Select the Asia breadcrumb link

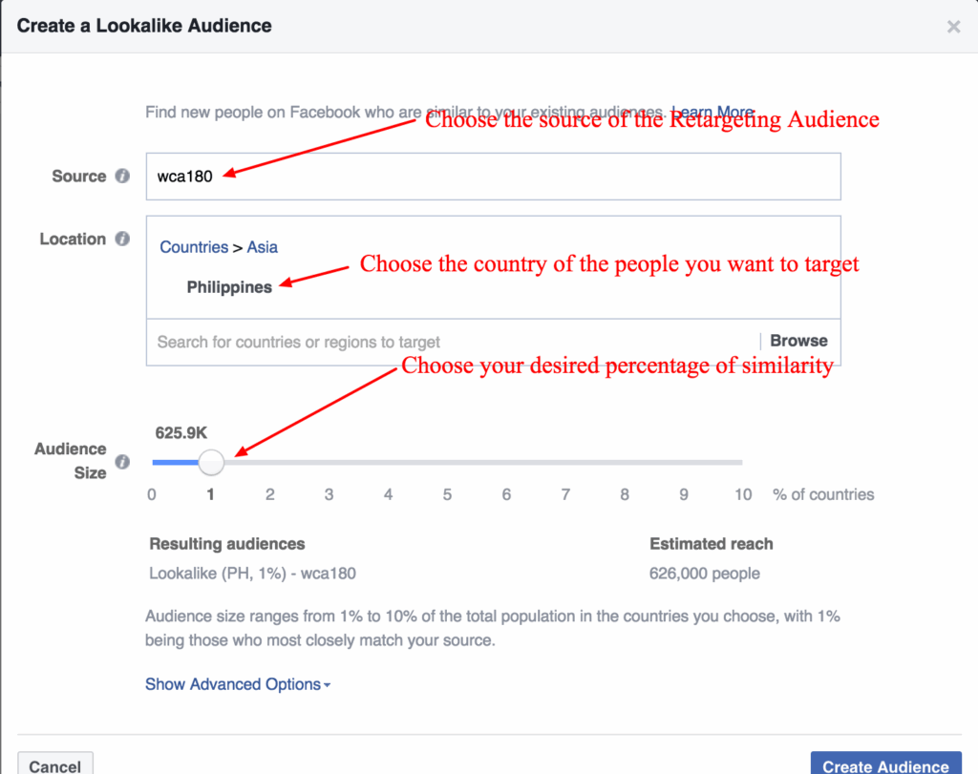[x=262, y=246]
